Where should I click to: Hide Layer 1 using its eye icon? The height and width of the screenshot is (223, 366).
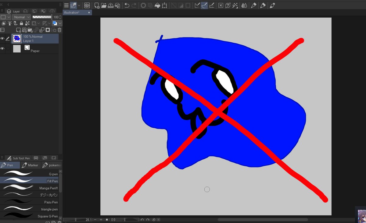pyautogui.click(x=2, y=39)
